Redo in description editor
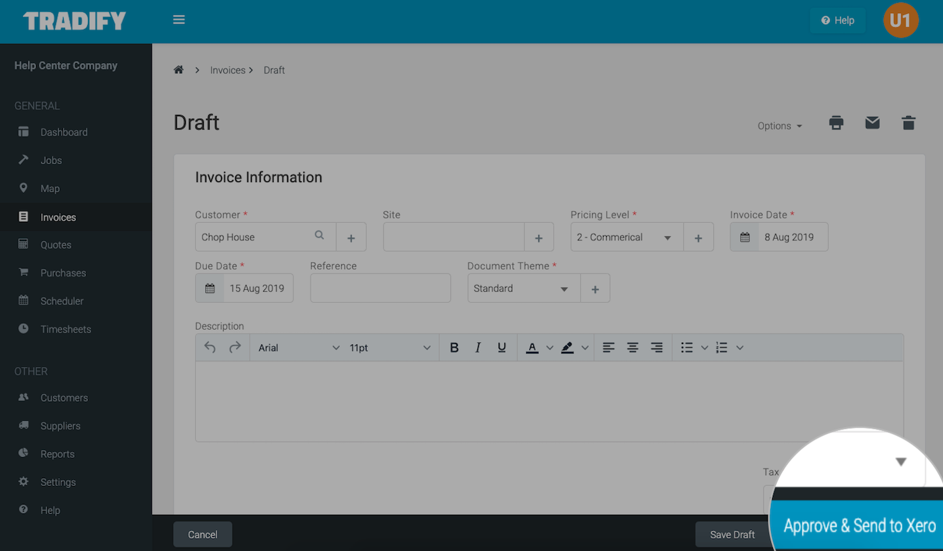 click(x=235, y=347)
